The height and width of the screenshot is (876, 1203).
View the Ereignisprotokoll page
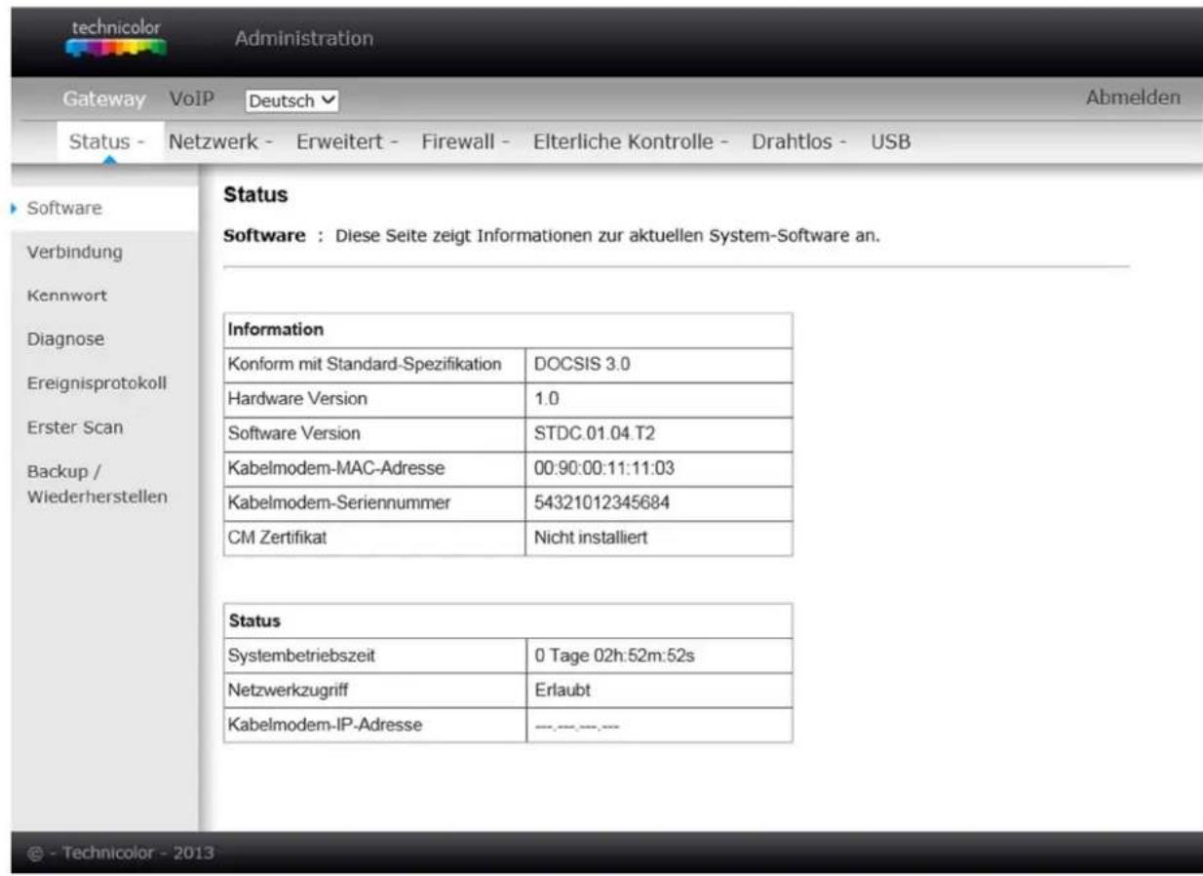(97, 383)
